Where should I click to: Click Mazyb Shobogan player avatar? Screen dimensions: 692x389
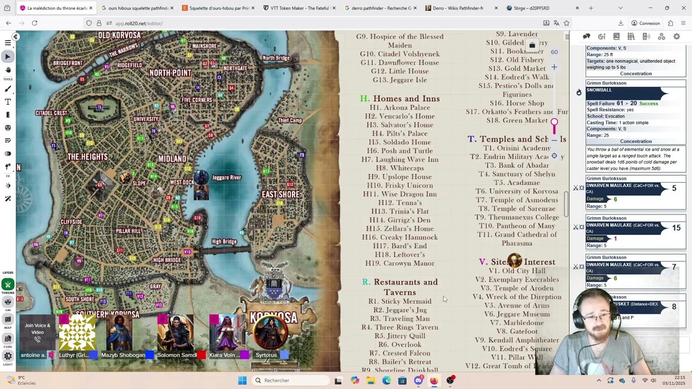120,333
